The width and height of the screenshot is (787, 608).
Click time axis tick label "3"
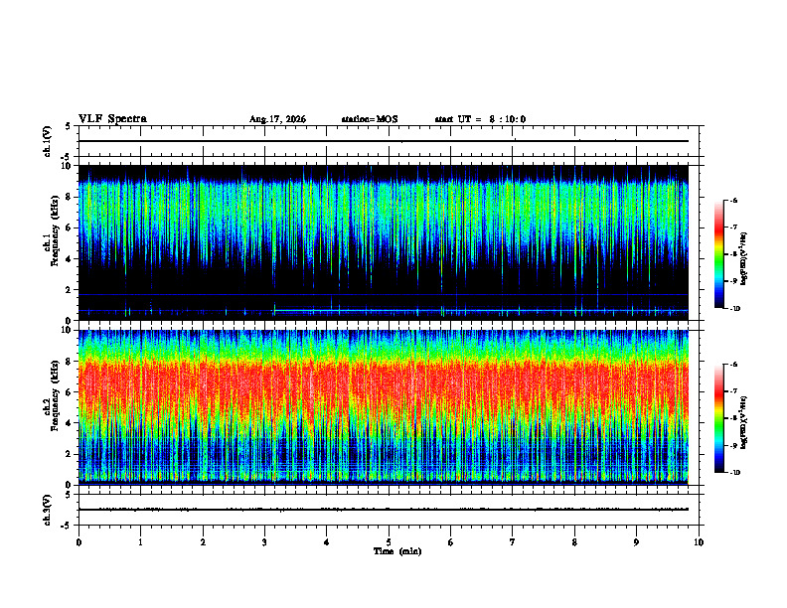[x=264, y=542]
